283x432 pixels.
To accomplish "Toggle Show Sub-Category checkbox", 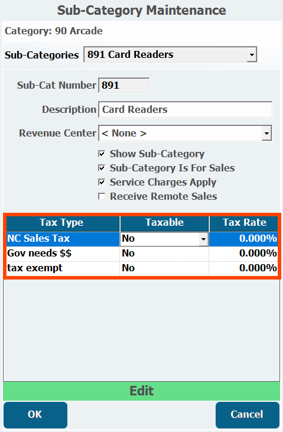I will [102, 154].
